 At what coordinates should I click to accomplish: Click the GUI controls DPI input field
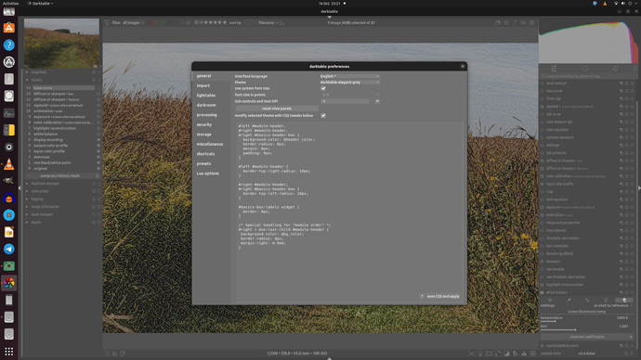[345, 101]
